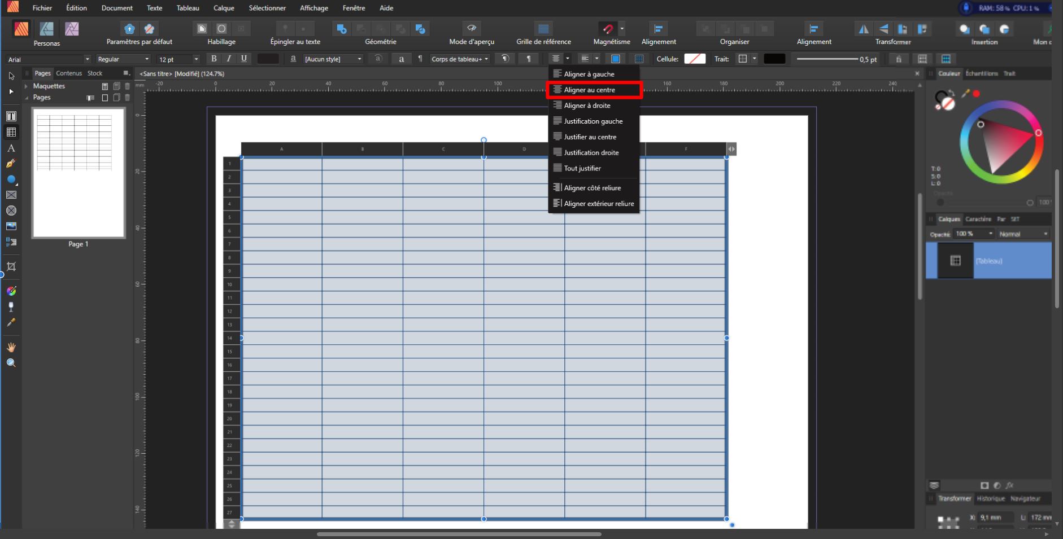Viewport: 1063px width, 539px height.
Task: Select the Picture Frame Rectangle tool
Action: pos(11,195)
